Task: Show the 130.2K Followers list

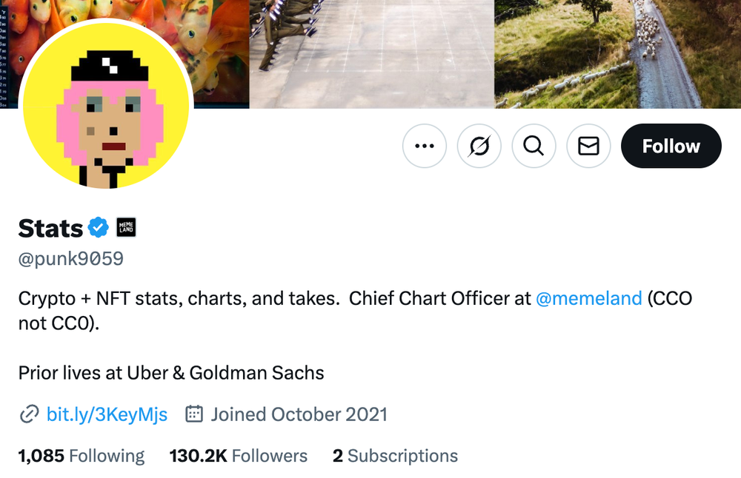Action: tap(238, 456)
